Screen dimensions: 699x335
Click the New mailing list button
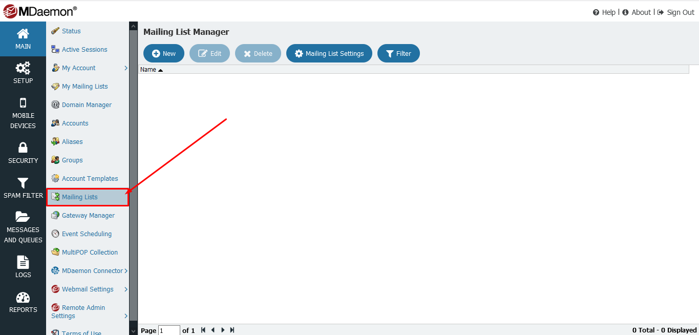164,53
